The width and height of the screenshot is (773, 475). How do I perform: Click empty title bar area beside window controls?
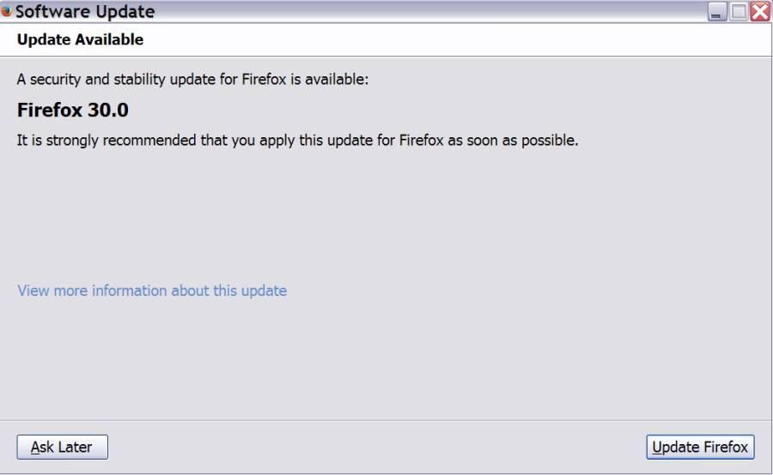tap(429, 11)
